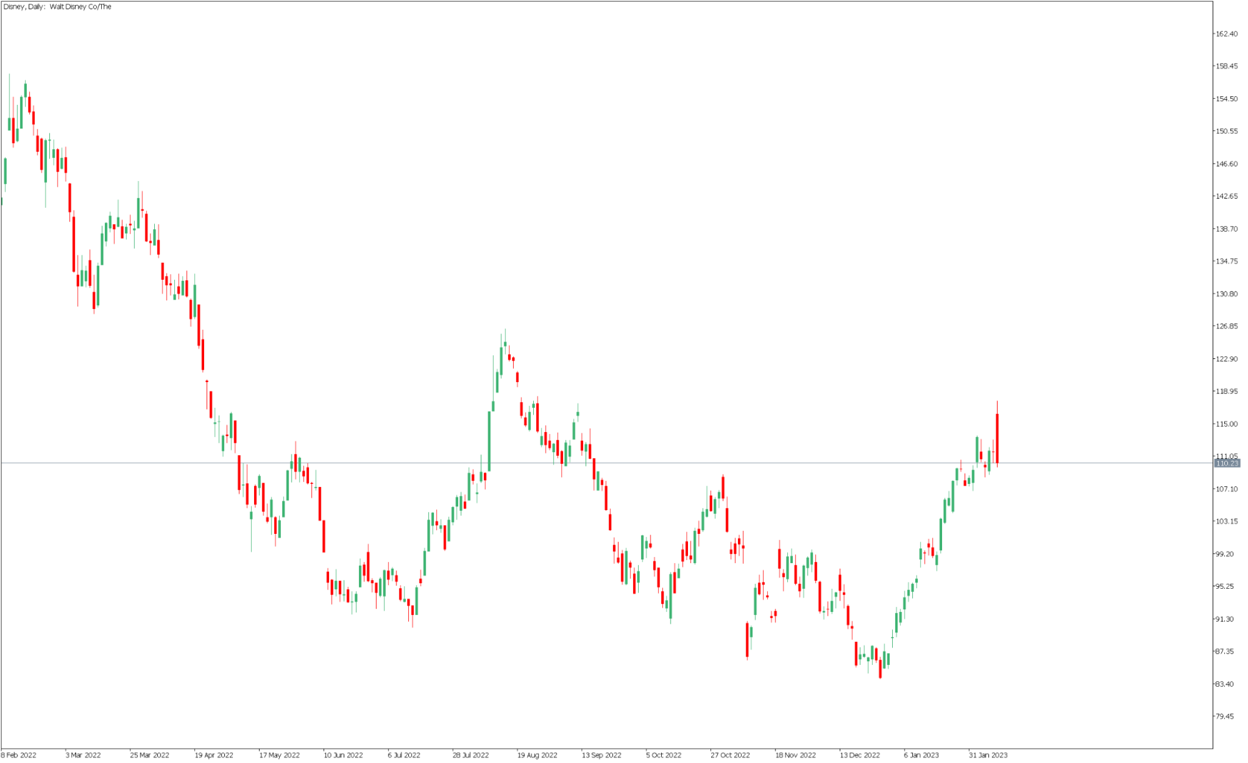1248x763 pixels.
Task: Click the price axis value 99.20
Action: click(x=1224, y=554)
